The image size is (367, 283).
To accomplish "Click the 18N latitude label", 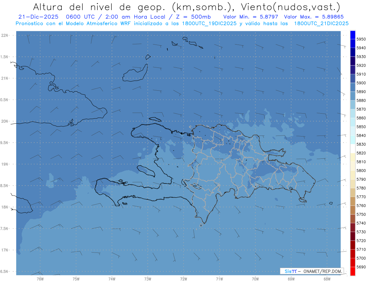I will click(x=4, y=207).
